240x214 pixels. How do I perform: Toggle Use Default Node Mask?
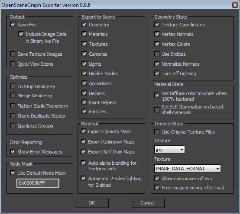13,173
